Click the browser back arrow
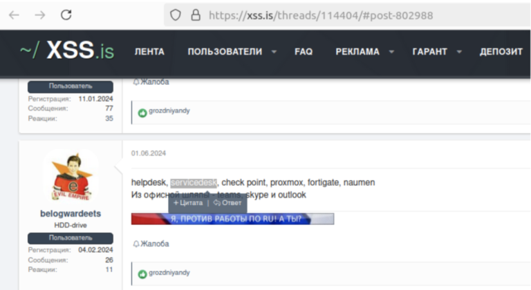531x290 pixels. [14, 14]
